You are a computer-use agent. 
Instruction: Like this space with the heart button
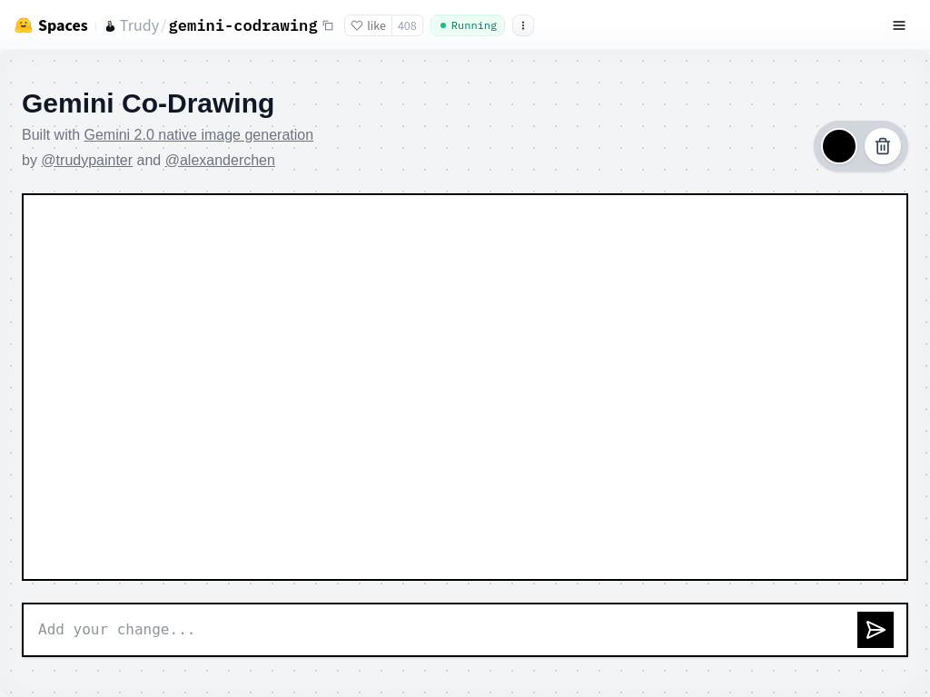[368, 25]
